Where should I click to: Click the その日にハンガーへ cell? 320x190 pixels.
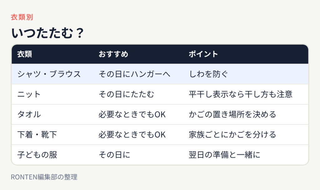tap(134, 74)
